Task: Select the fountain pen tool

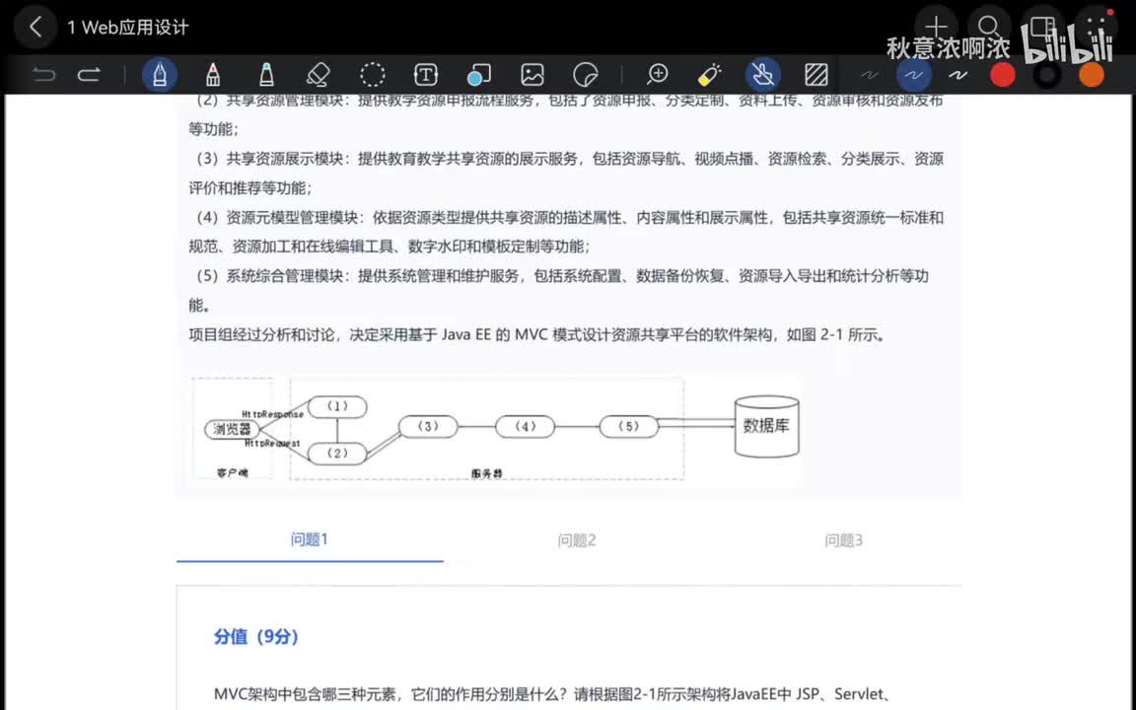Action: [x=160, y=75]
